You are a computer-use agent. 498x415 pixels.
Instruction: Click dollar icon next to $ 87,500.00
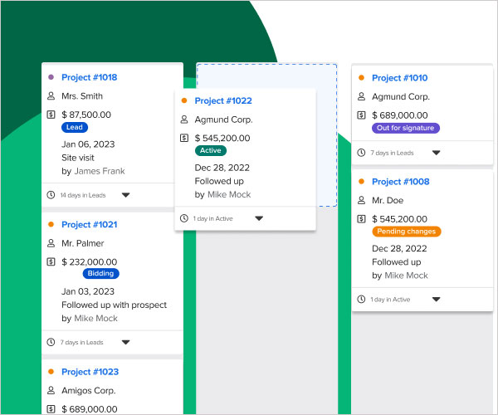(x=51, y=115)
